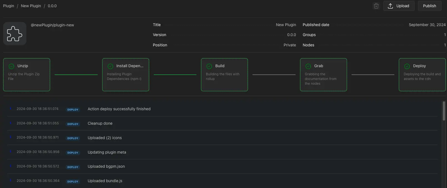Click the Unzip step green checkmark
The height and width of the screenshot is (188, 447).
click(11, 66)
